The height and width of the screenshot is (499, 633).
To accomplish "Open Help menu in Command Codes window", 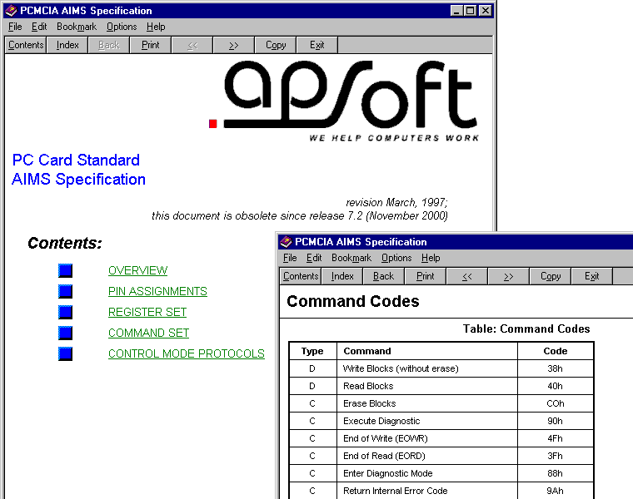I will pyautogui.click(x=431, y=258).
